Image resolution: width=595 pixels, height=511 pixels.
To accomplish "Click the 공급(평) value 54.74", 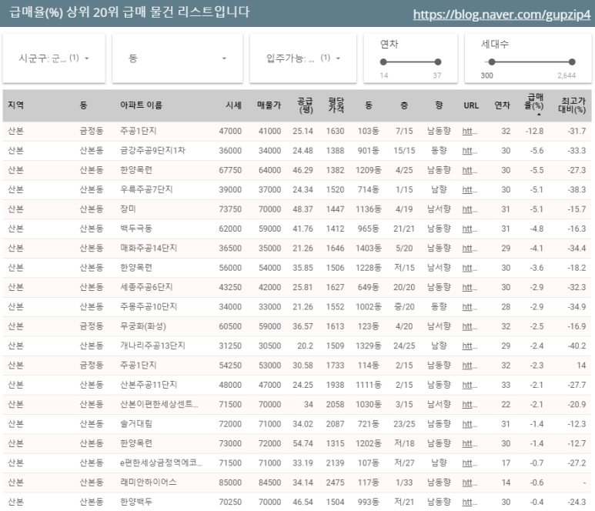I will [x=303, y=443].
